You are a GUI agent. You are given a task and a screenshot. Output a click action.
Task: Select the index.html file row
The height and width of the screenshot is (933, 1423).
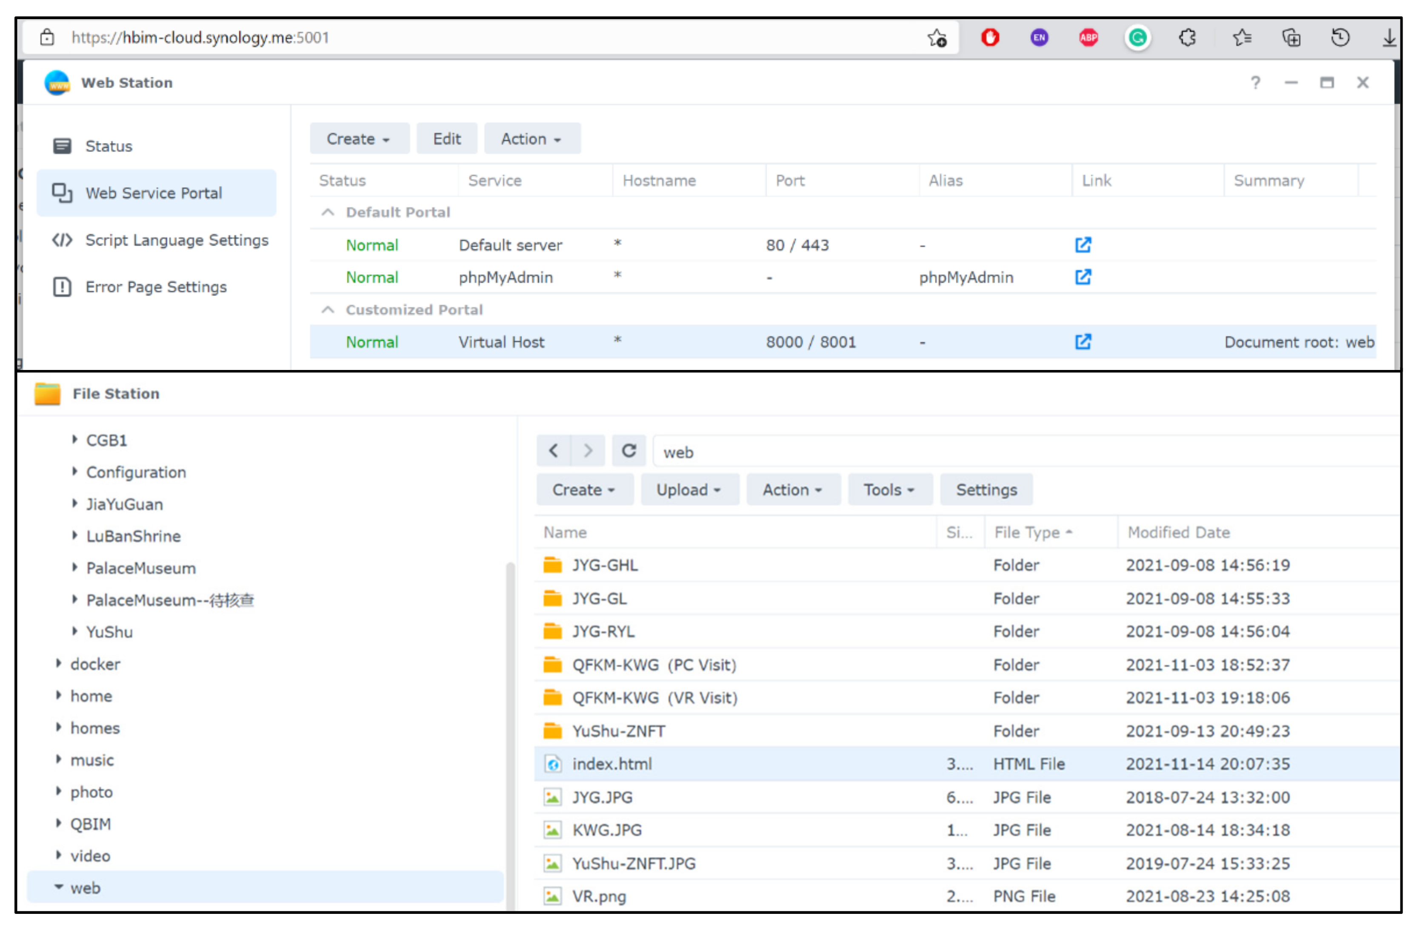point(612,765)
